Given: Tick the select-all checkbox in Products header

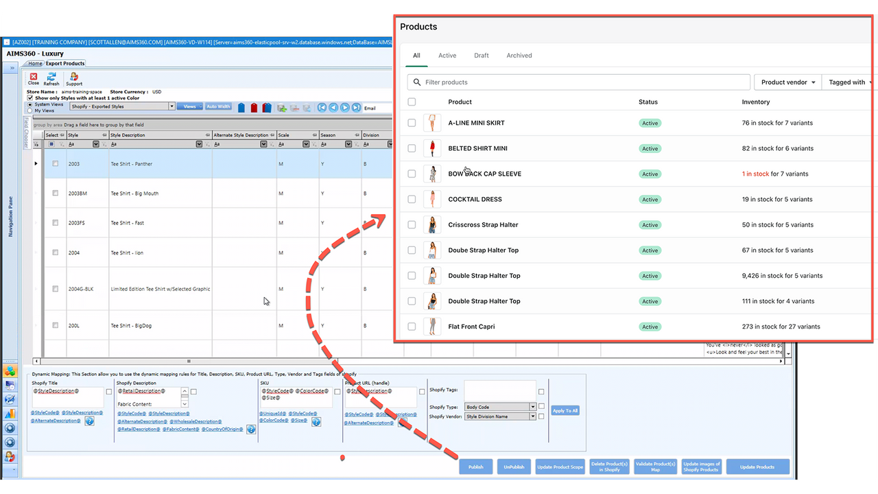Looking at the screenshot, I should coord(412,102).
